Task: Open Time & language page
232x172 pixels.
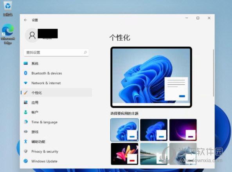Action: coord(56,122)
